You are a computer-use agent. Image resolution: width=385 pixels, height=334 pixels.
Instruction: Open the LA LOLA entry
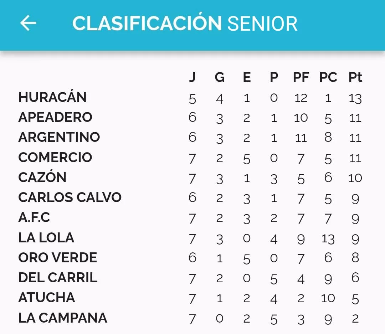[46, 237]
